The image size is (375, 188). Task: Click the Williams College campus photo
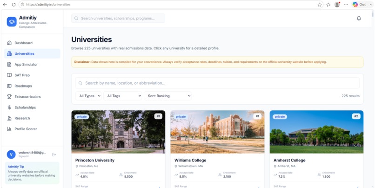pyautogui.click(x=217, y=132)
